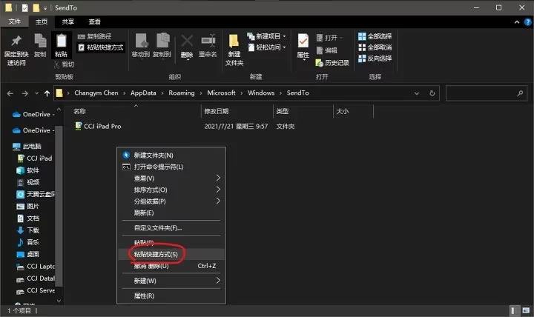Click the New Folder (新建文件夹) ribbon icon

(x=234, y=44)
